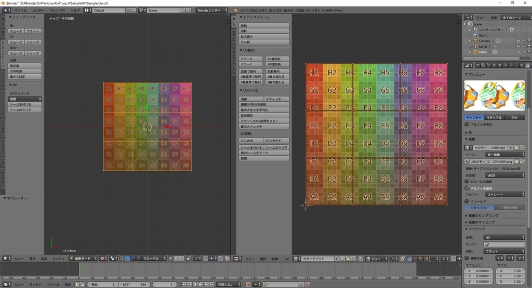This screenshot has height=288, width=532.
Task: Click the render properties tab camera icon
Action: [478, 65]
